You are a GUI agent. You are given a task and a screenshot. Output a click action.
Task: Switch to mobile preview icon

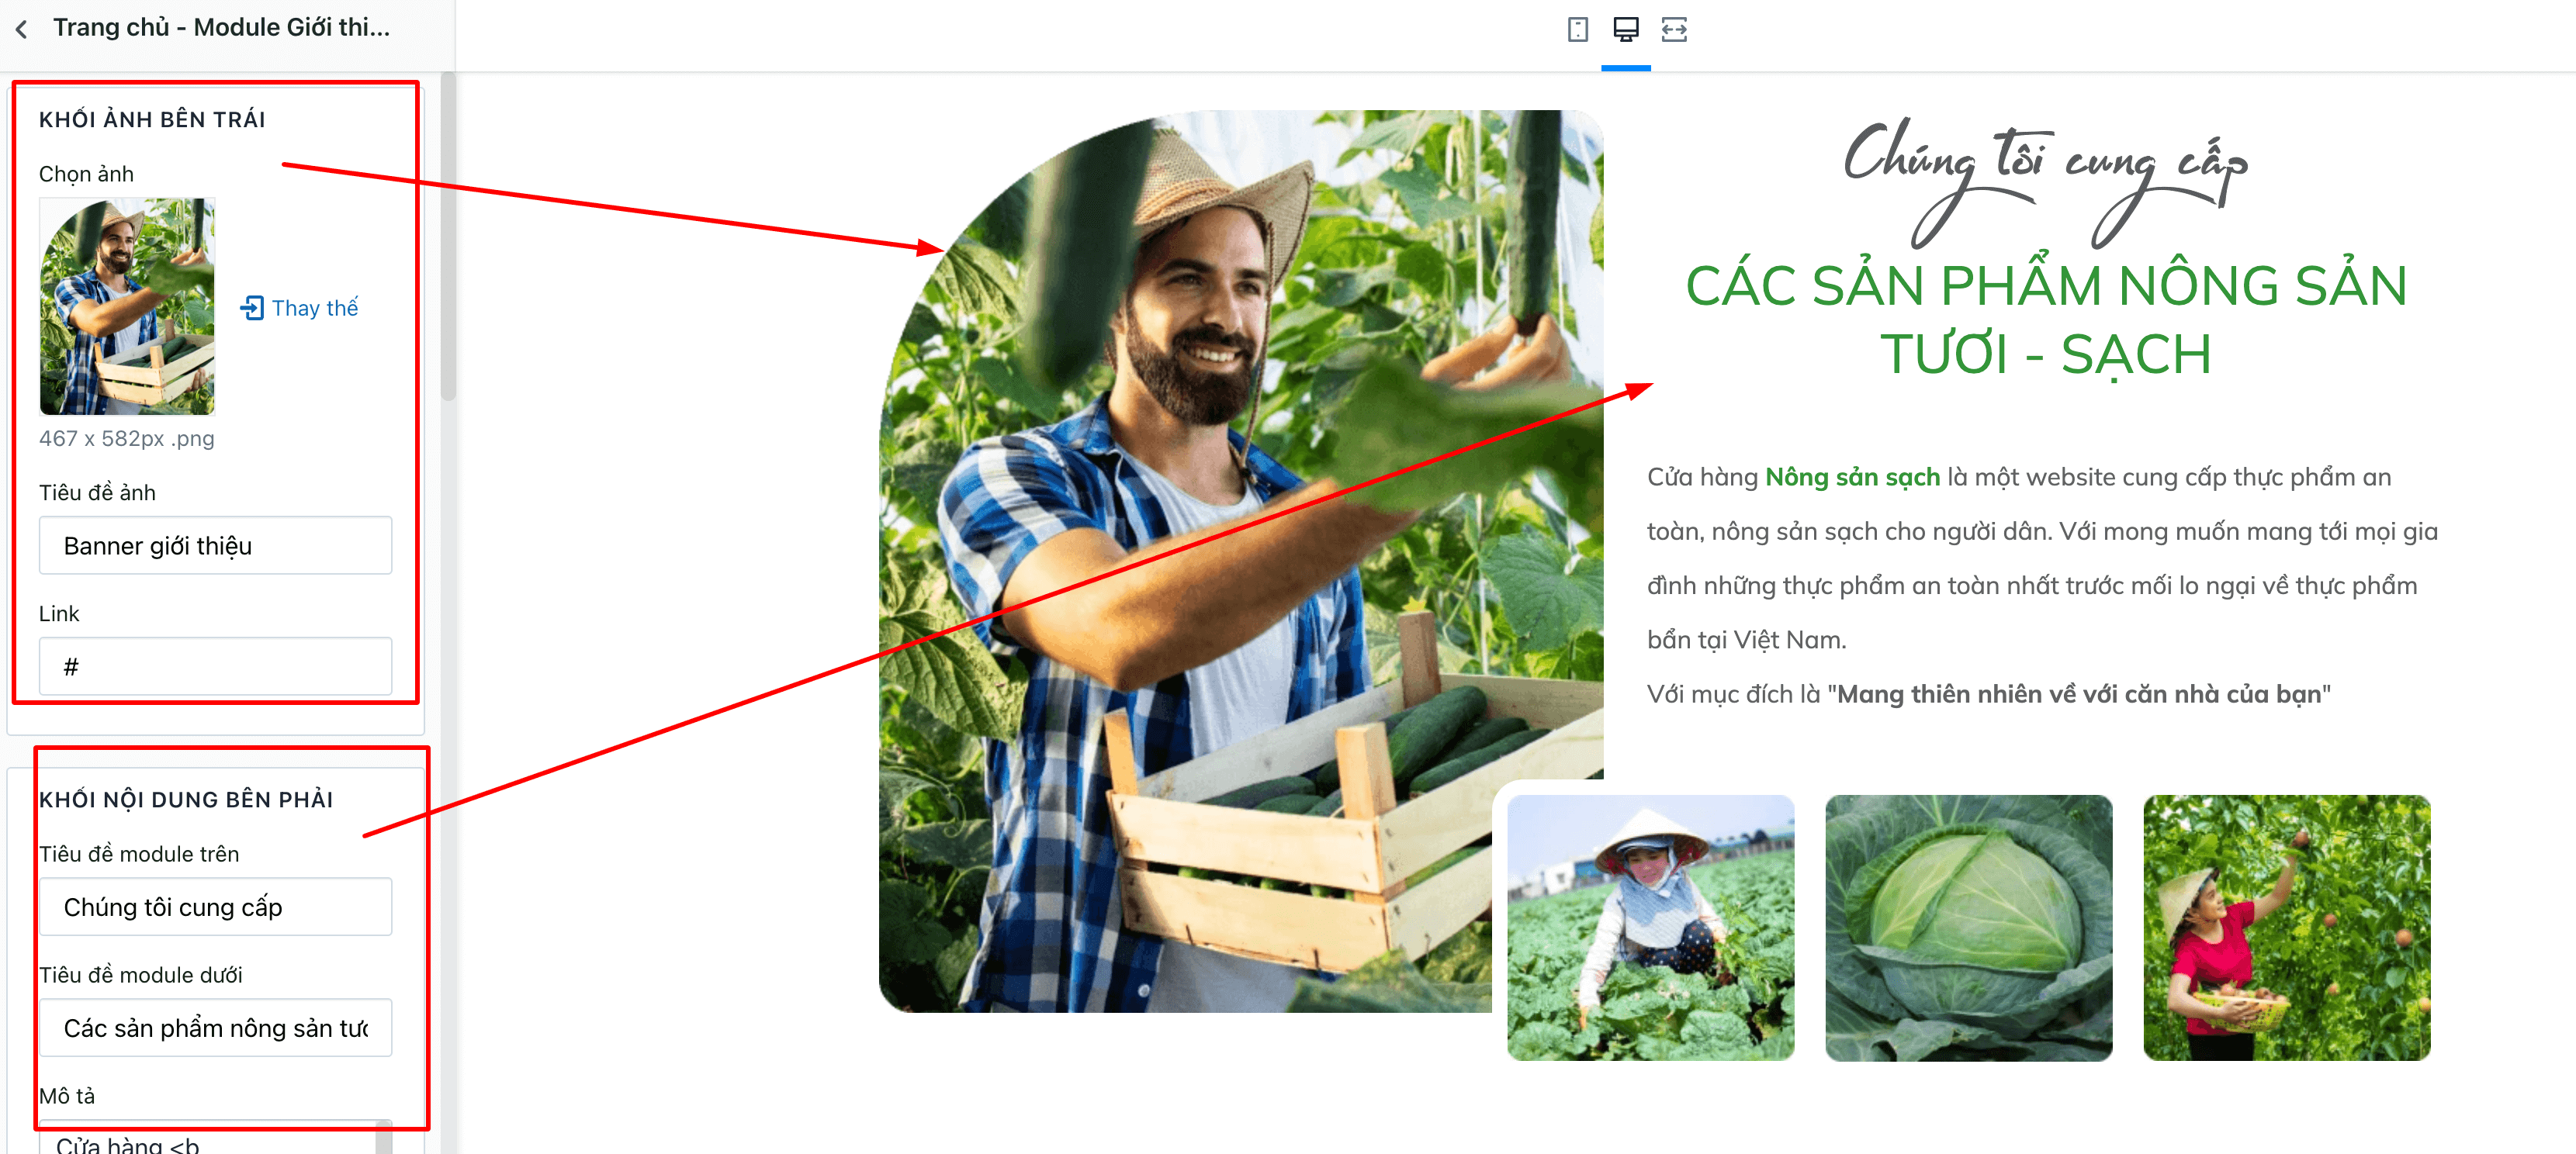point(1577,30)
